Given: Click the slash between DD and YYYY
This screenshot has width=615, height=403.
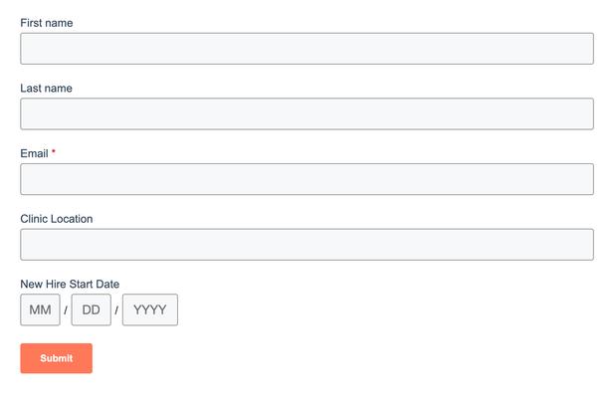Looking at the screenshot, I should pos(116,310).
